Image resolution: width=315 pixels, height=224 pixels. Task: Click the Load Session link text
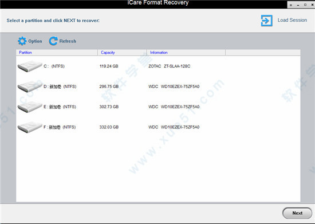pos(292,20)
